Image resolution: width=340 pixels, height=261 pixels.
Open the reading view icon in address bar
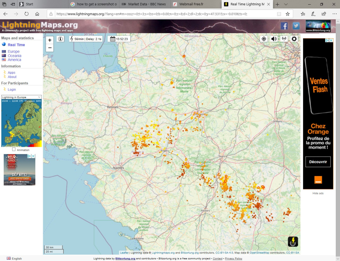(x=279, y=14)
